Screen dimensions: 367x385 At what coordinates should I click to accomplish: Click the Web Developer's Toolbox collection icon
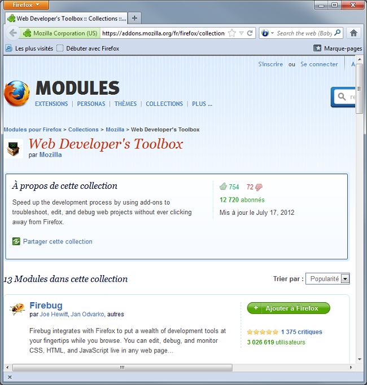tap(14, 149)
